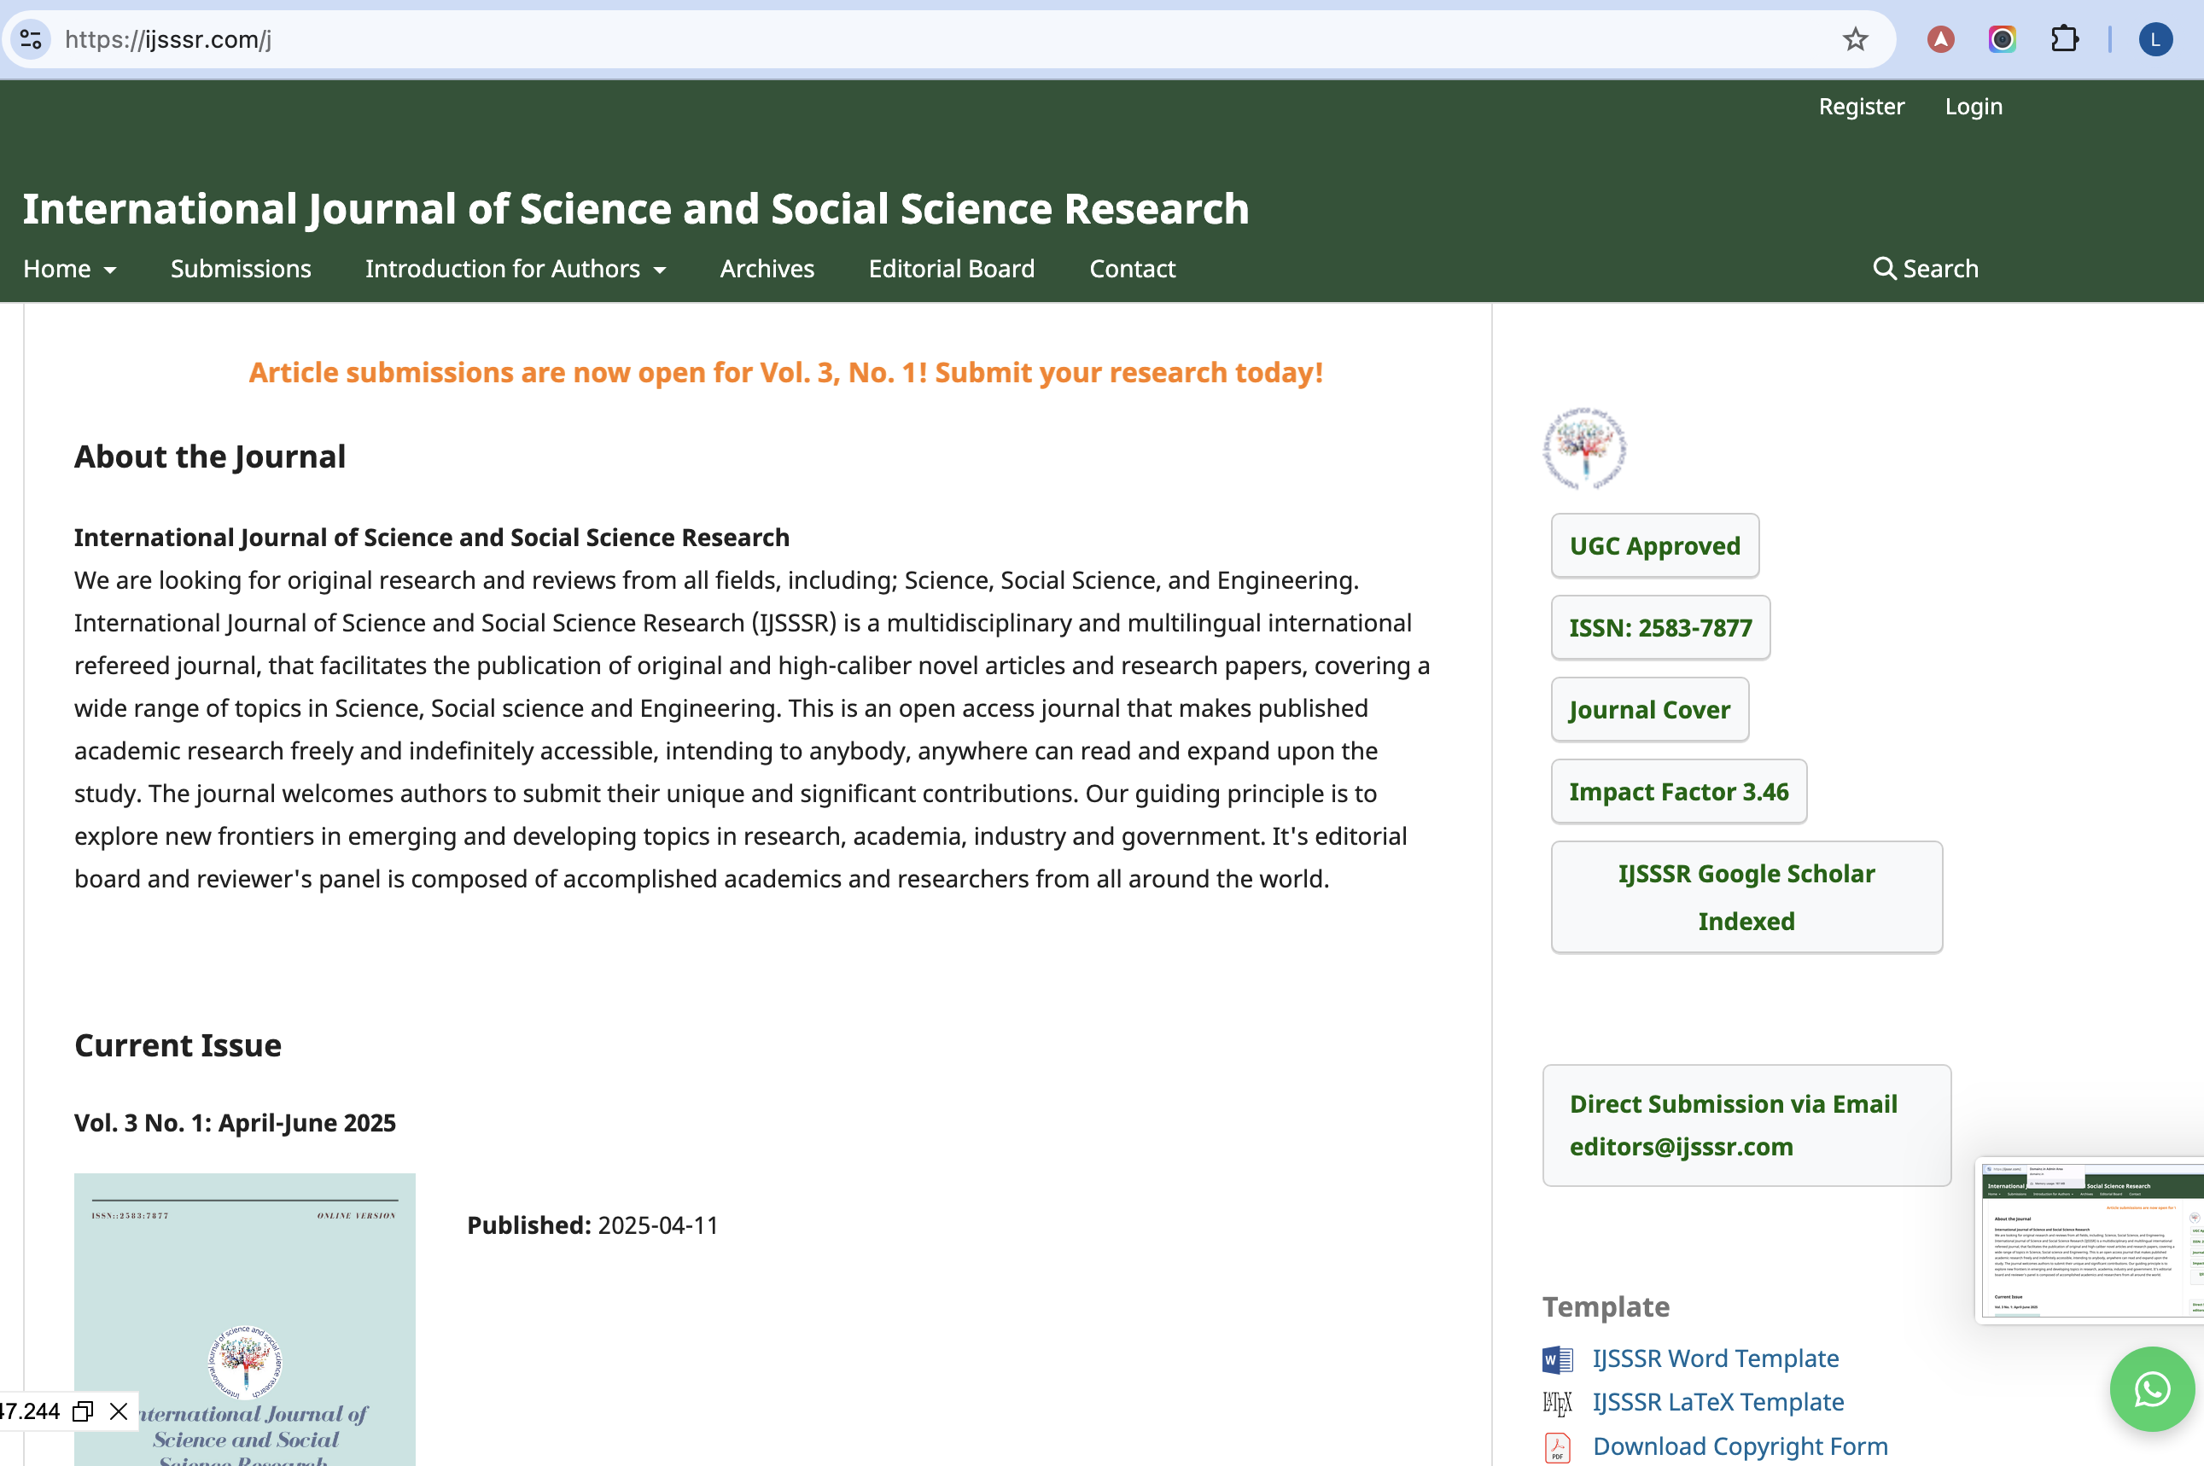Open the Archives menu item
Screen dimensions: 2204x1466
coord(767,268)
